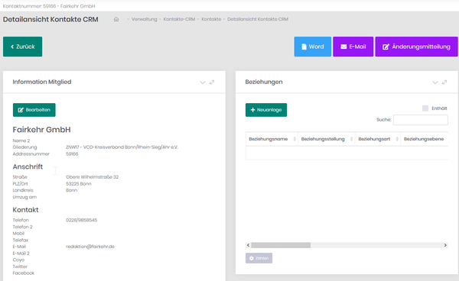Collapse the Information Mitglied panel
This screenshot has width=459, height=281.
pos(202,82)
